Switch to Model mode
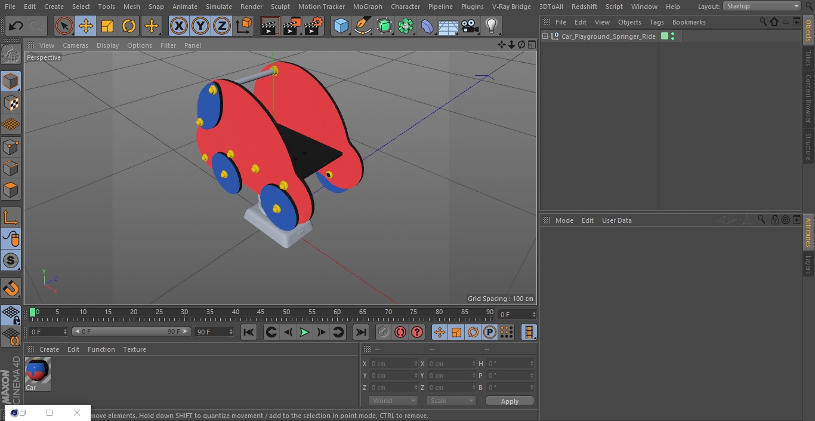The height and width of the screenshot is (421, 815). coord(11,81)
